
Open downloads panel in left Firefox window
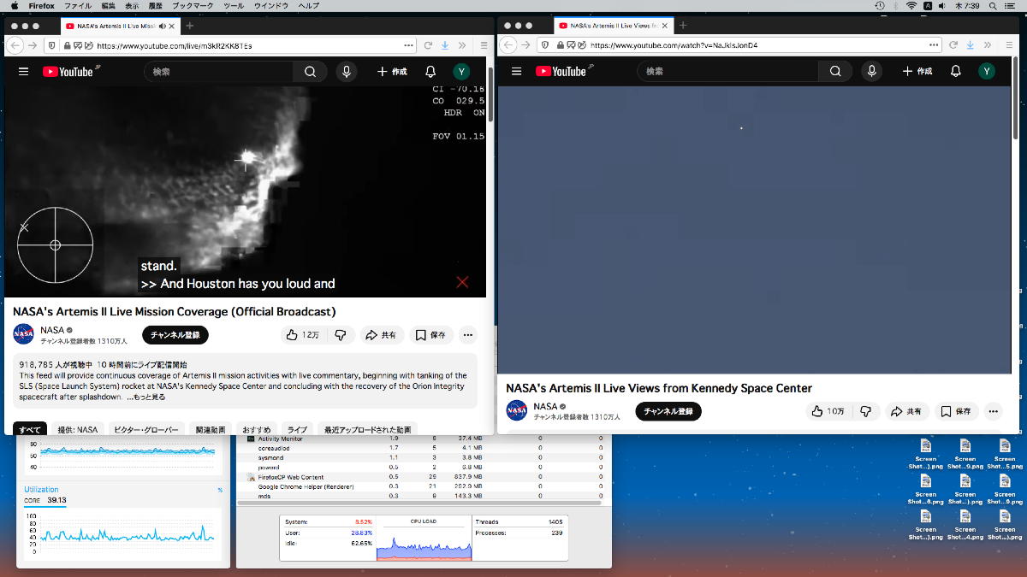[445, 45]
